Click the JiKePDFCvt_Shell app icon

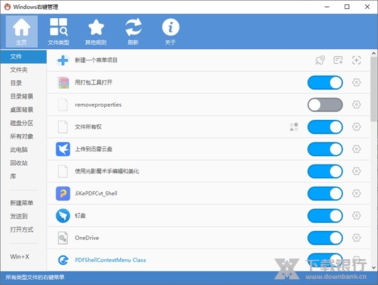point(63,194)
